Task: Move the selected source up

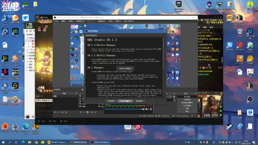Action: point(92,112)
